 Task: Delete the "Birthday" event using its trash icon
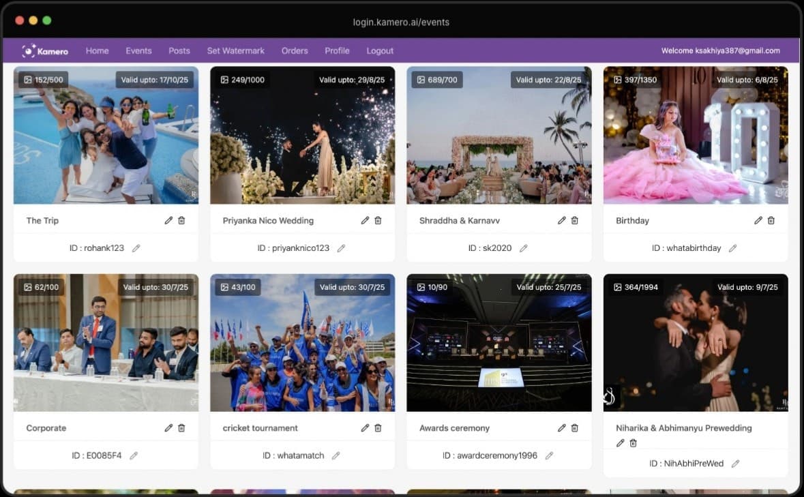tap(771, 220)
